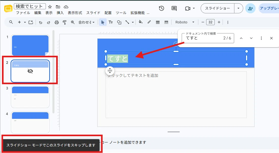Select the line tool
The width and height of the screenshot is (279, 153).
tap(127, 22)
